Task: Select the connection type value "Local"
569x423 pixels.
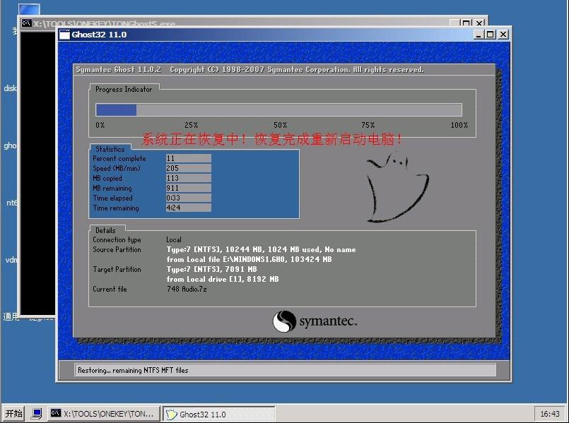Action: (x=174, y=239)
